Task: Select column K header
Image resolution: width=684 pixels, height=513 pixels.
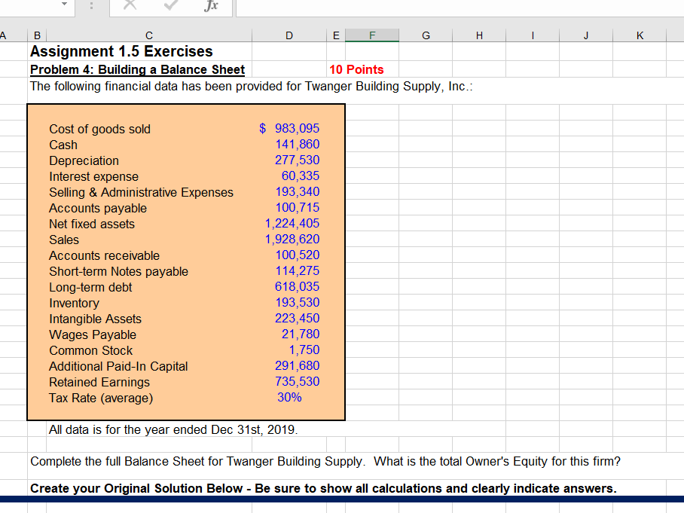Action: [x=640, y=35]
